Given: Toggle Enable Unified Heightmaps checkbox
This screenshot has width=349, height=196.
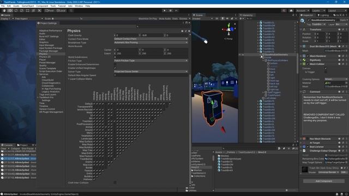Looking at the screenshot, I should click(115, 68).
